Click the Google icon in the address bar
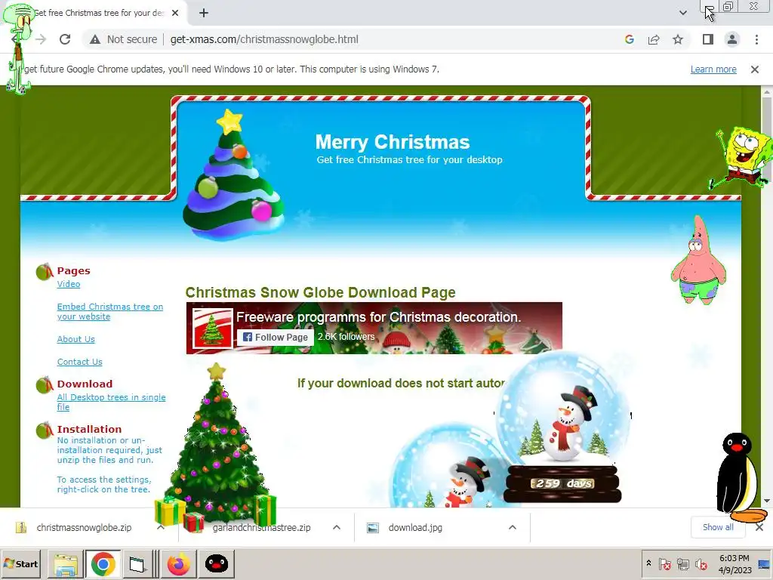The height and width of the screenshot is (580, 773). (629, 39)
